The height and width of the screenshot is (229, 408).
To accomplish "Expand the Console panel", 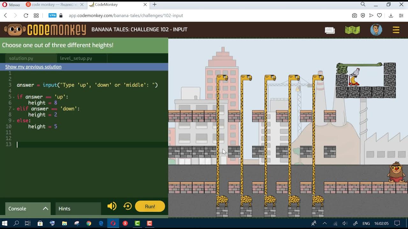I will coord(28,209).
